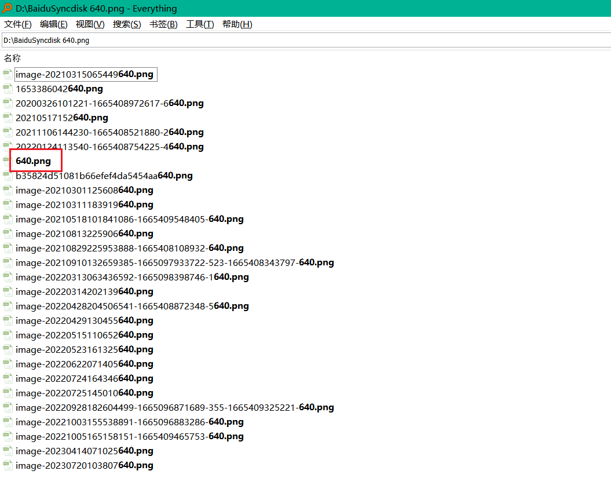611x500 pixels.
Task: Click file icon of 20211106144230-1665408521880-2640.png
Action: click(8, 132)
